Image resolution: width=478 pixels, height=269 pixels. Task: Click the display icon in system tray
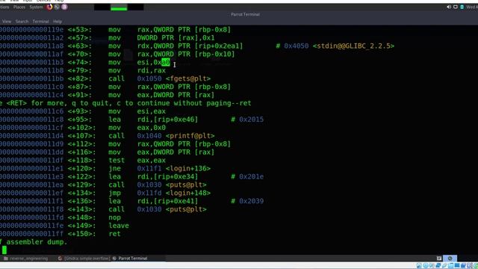(x=456, y=7)
